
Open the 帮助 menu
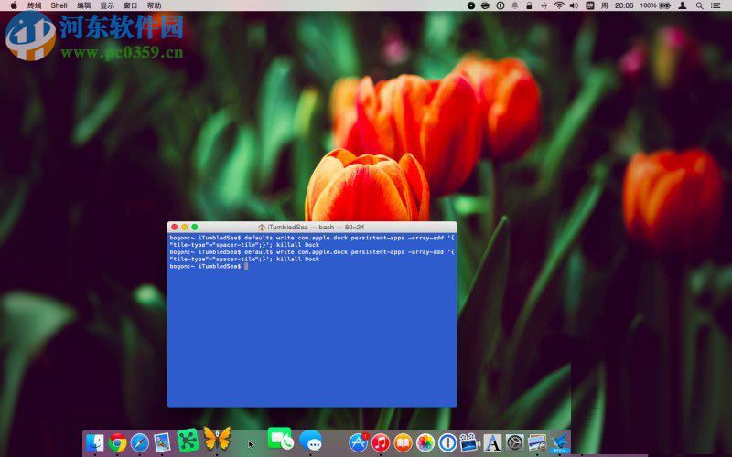[x=154, y=5]
